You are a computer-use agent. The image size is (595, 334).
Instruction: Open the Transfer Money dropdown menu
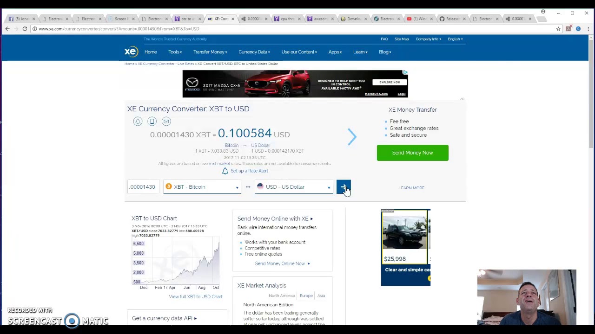210,52
